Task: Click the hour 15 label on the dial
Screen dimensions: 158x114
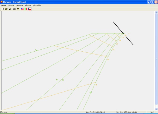Action: [108, 60]
